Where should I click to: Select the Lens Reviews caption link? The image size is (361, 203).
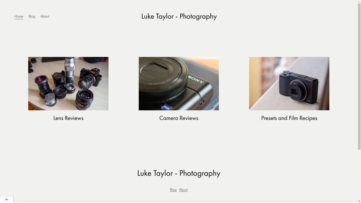click(68, 118)
